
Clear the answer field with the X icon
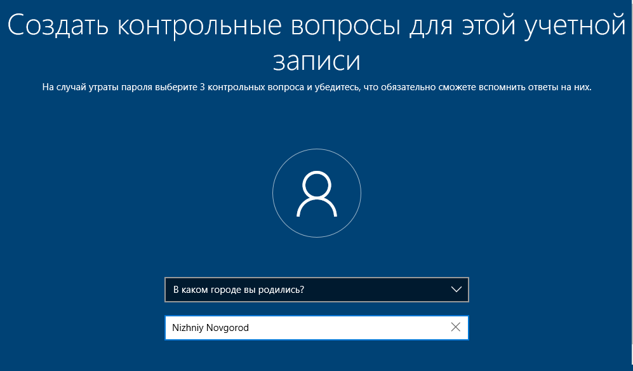[455, 327]
